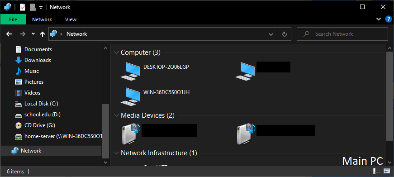Click the Refresh button in address bar
Image resolution: width=394 pixels, height=177 pixels.
285,34
